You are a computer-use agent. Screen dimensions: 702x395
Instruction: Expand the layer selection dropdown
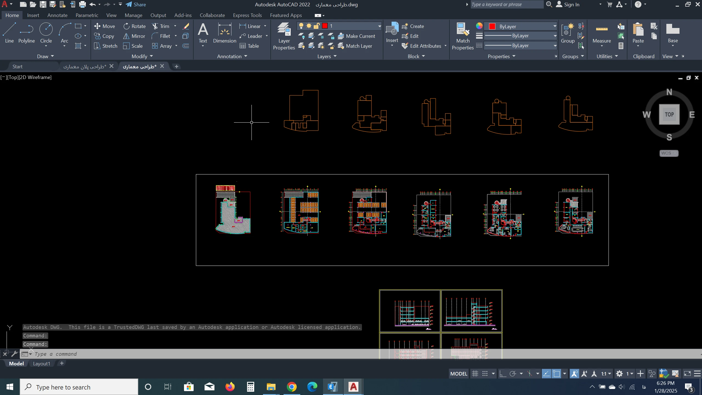pos(380,26)
